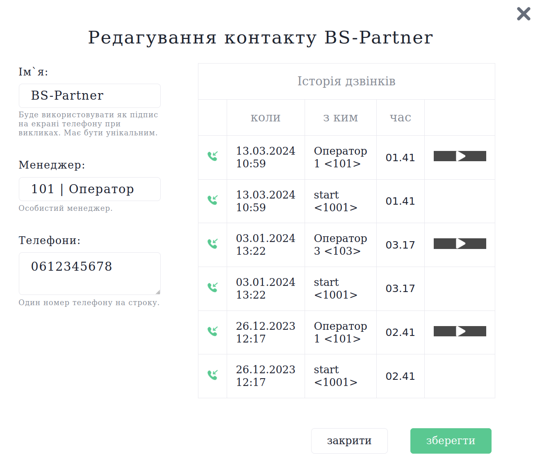Viewport: 535px width, 468px height.
Task: Play recording of 03.01.2024 Оператор 3 call
Action: (461, 244)
